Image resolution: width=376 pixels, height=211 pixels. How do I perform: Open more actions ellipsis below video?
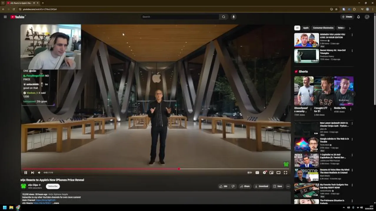pyautogui.click(x=288, y=186)
